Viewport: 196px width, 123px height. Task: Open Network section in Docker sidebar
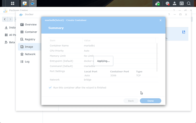tap(30, 54)
